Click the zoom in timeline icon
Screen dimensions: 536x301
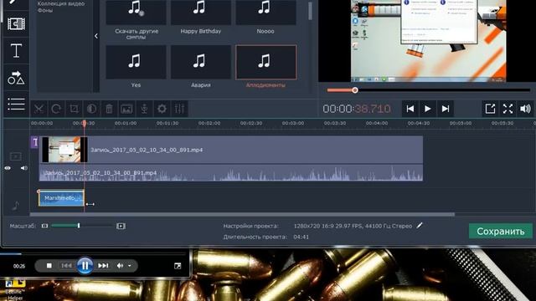pyautogui.click(x=121, y=226)
